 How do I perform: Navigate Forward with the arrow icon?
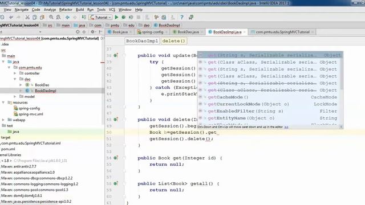(x=75, y=18)
